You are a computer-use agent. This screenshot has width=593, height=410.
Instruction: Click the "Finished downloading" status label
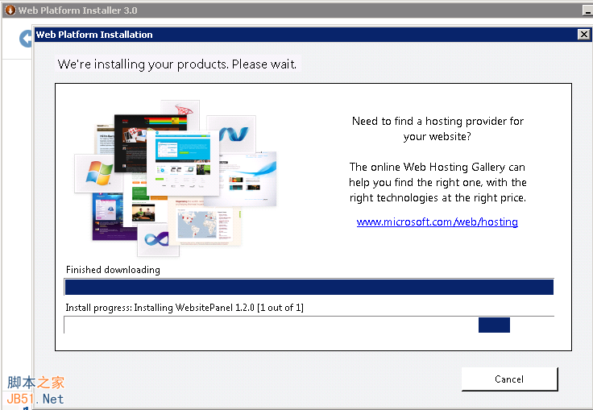(x=113, y=270)
